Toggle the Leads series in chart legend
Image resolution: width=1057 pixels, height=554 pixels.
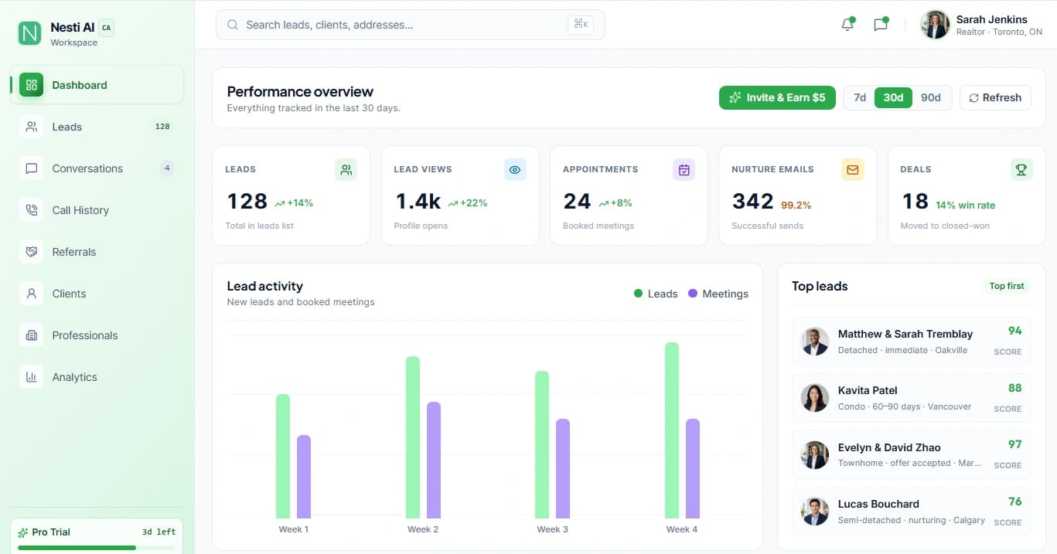tap(656, 294)
